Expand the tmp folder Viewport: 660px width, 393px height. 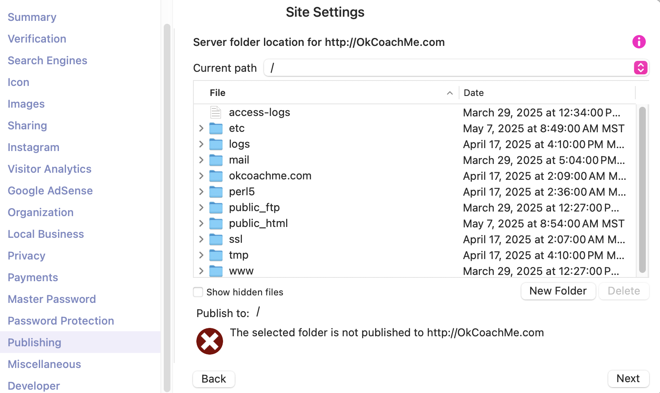(201, 255)
